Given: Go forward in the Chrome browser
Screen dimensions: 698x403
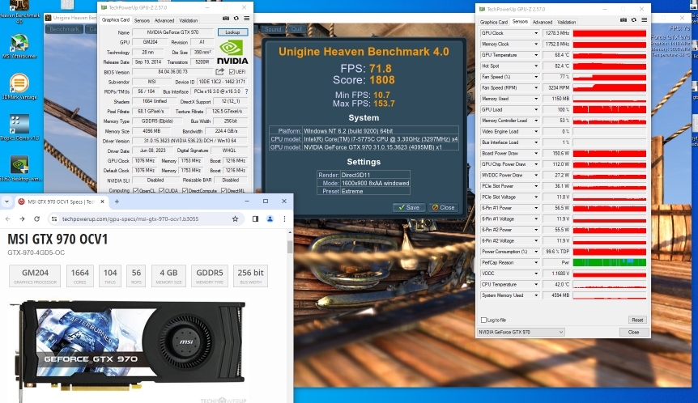Looking at the screenshot, I should [x=22, y=218].
